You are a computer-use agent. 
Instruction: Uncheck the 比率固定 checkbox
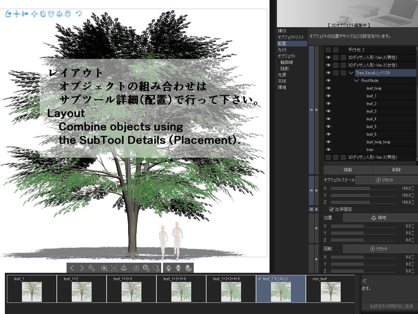point(331,209)
